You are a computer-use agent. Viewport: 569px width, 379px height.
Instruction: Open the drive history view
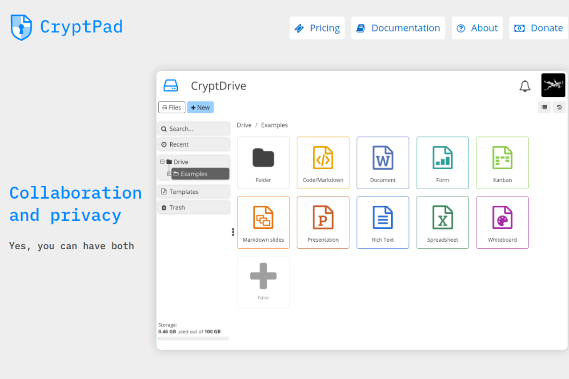[559, 107]
